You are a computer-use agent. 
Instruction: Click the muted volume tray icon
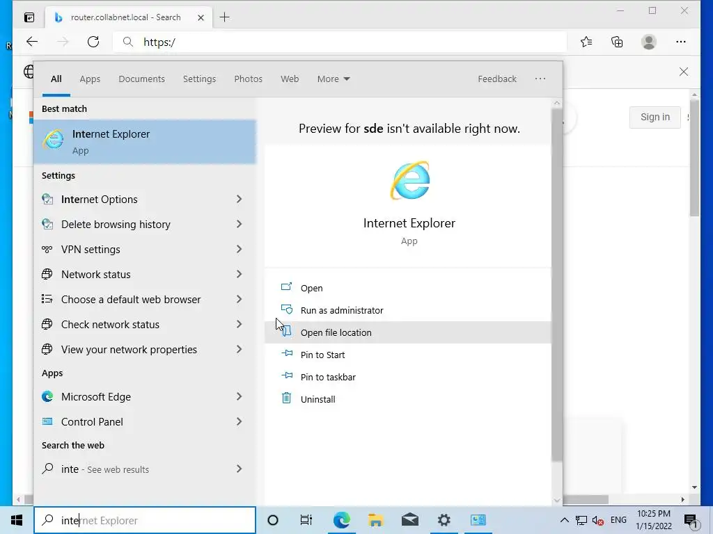click(x=598, y=520)
